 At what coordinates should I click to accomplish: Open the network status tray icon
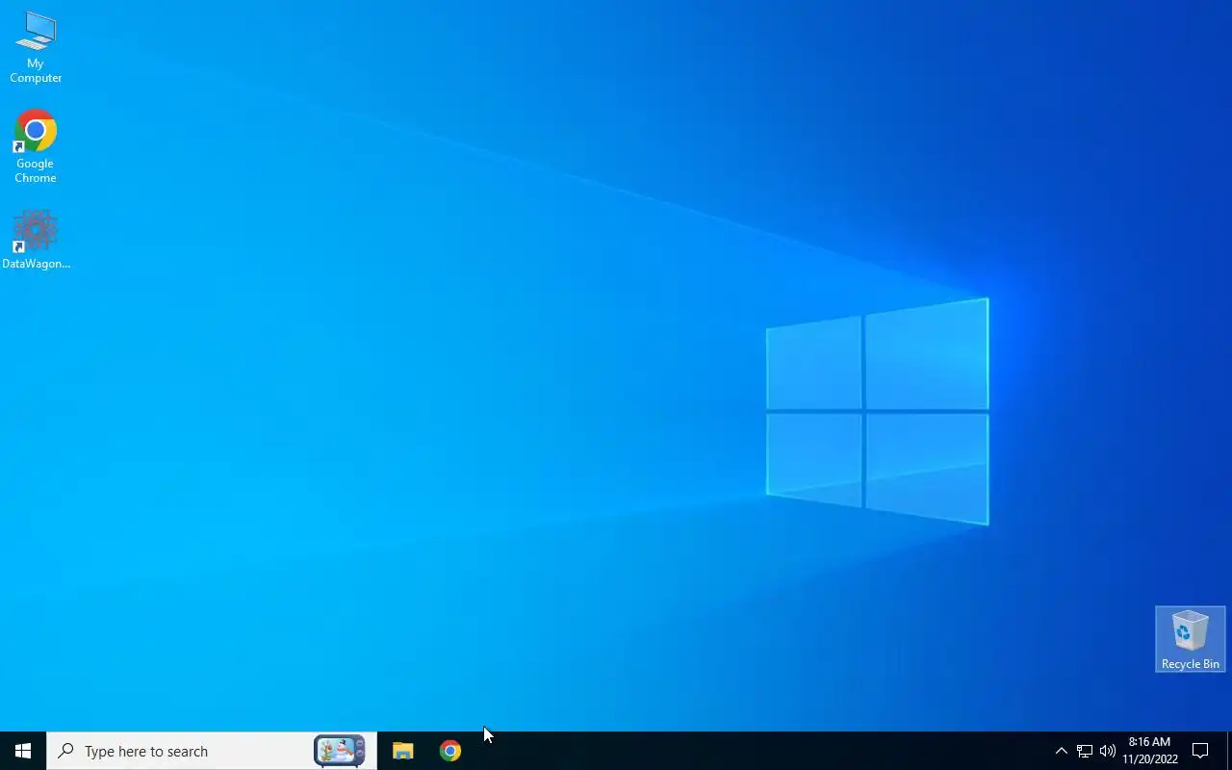(1084, 751)
